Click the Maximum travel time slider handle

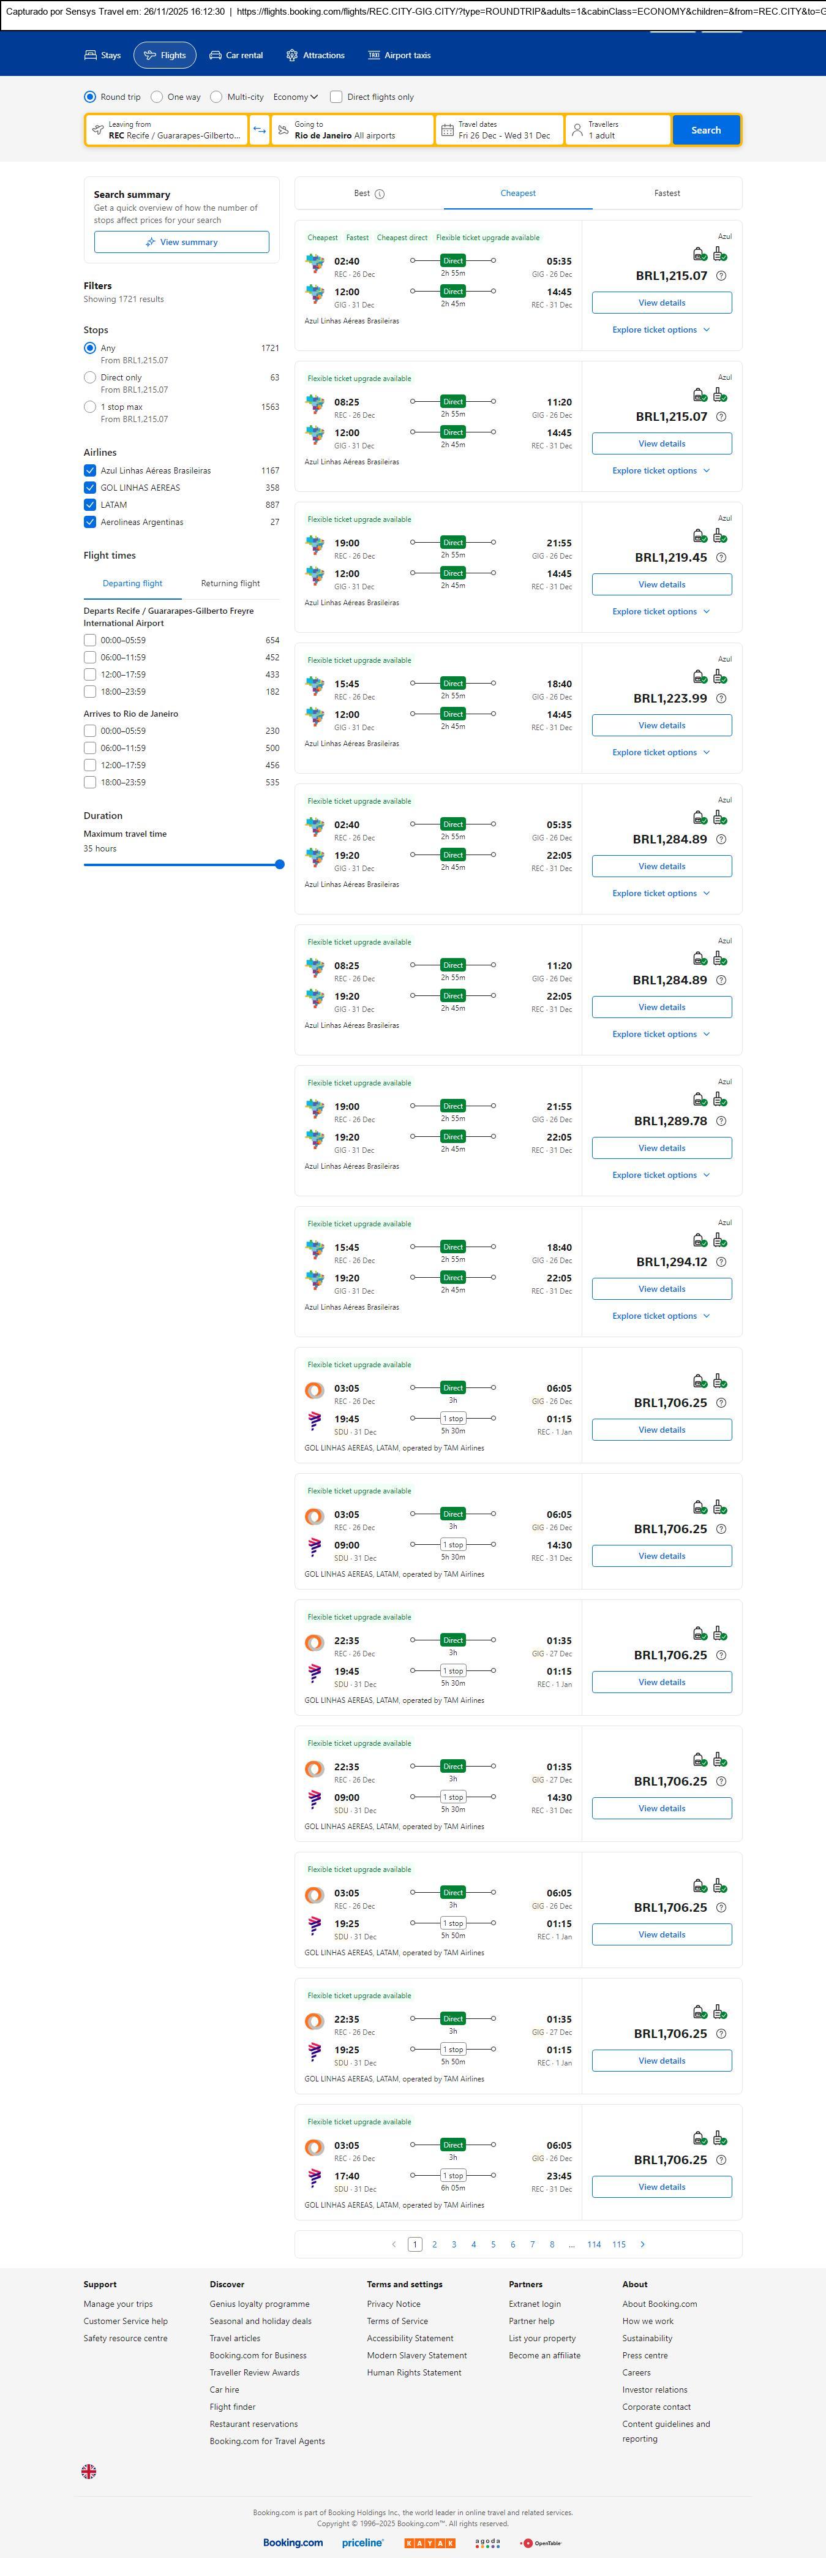point(280,864)
